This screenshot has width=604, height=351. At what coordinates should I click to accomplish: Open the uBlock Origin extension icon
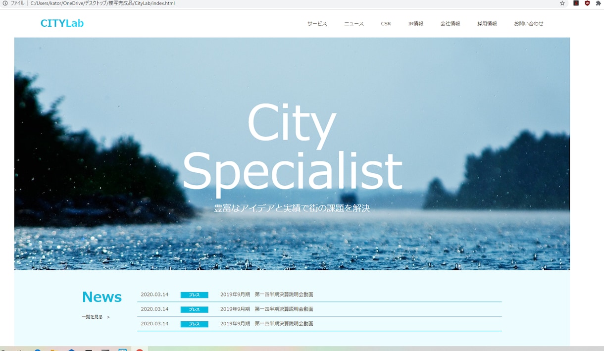pos(587,3)
